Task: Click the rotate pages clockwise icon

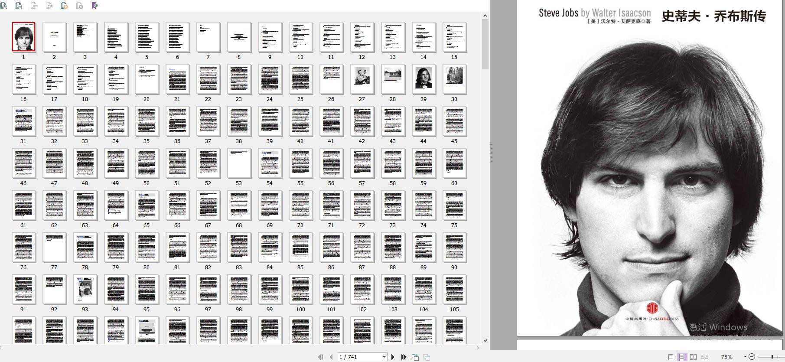Action: click(x=49, y=6)
